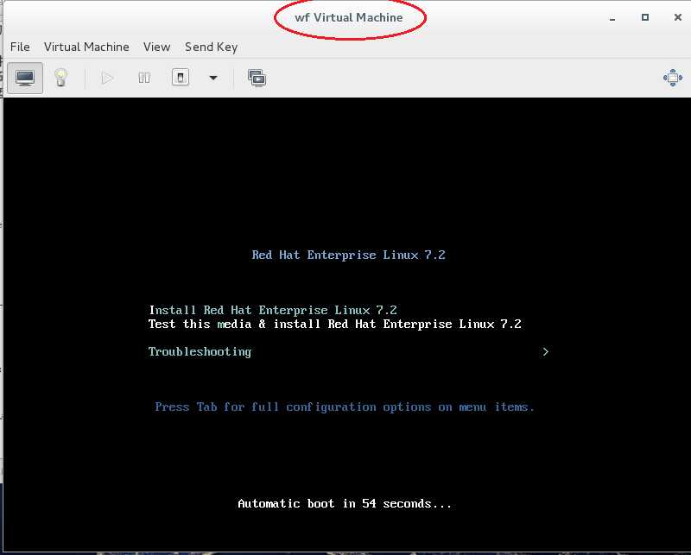Select Test this media & install option
Viewport: 691px width, 555px height.
click(x=335, y=325)
